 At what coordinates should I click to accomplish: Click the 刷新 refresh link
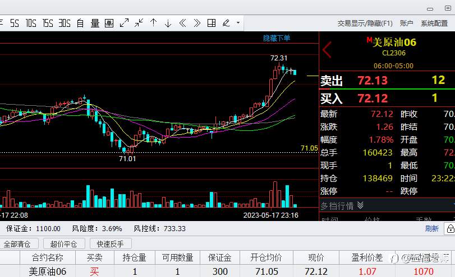click(x=432, y=229)
